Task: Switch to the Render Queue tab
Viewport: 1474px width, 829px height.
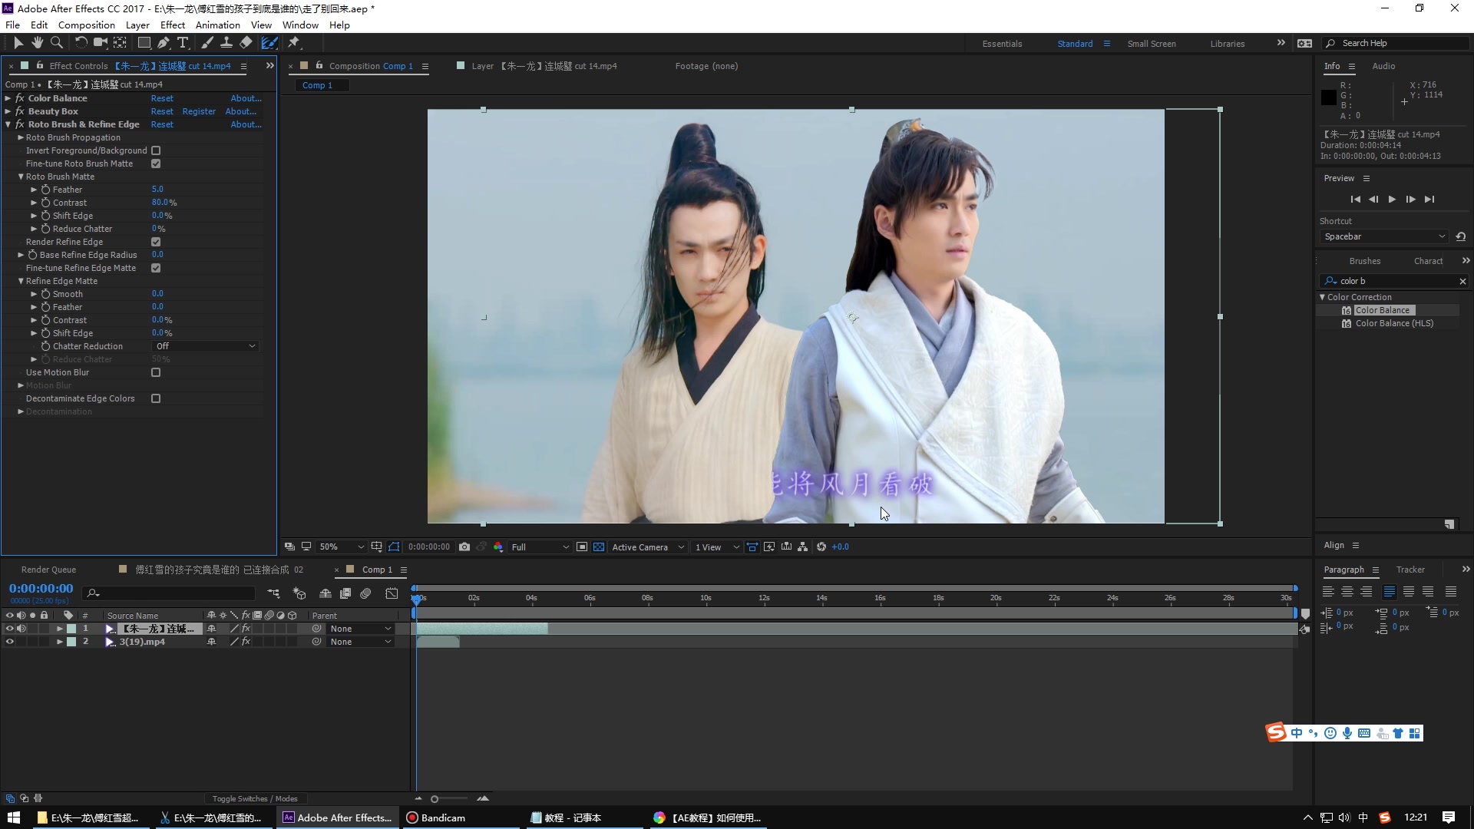Action: tap(48, 570)
